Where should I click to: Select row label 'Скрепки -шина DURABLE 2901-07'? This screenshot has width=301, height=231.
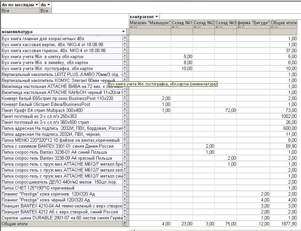pos(62,218)
